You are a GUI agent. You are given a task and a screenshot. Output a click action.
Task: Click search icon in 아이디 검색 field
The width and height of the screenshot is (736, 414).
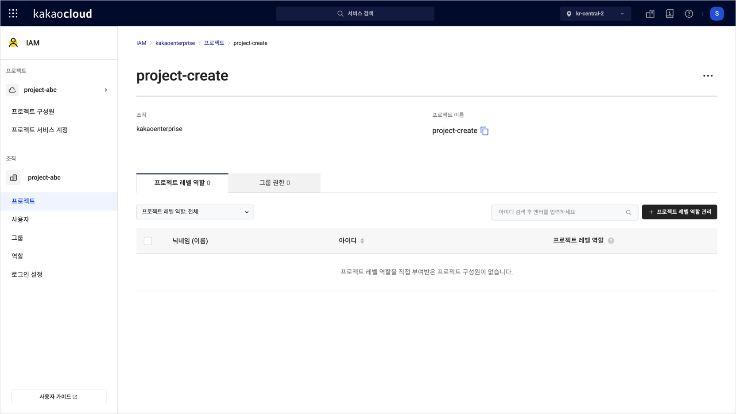[628, 212]
